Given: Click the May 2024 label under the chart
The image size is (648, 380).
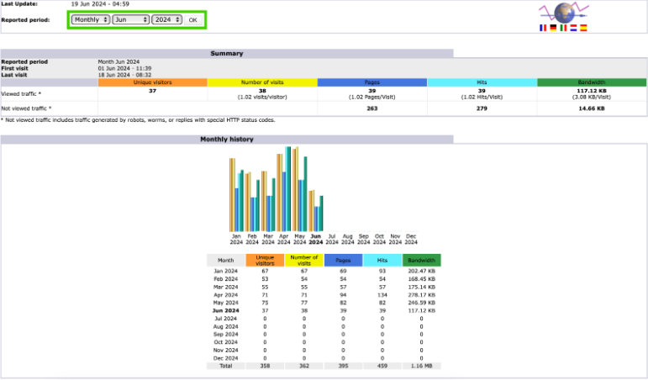Looking at the screenshot, I should 300,240.
